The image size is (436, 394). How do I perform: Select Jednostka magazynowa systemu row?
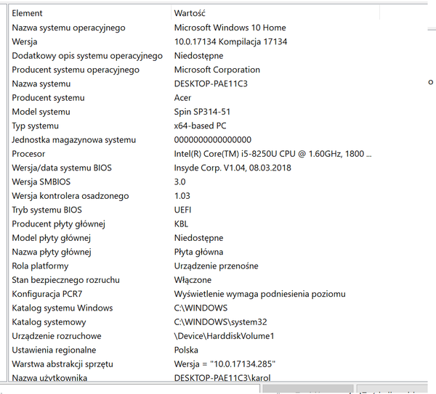pos(73,140)
